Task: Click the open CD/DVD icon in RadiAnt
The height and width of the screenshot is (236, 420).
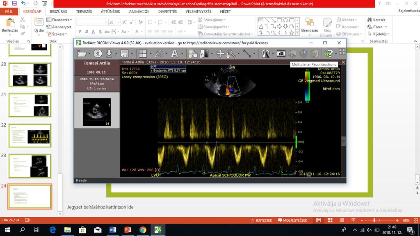Action: pyautogui.click(x=98, y=54)
